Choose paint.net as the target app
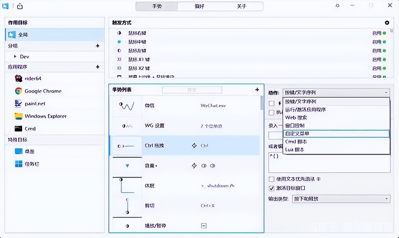This screenshot has height=238, width=399. [x=35, y=103]
